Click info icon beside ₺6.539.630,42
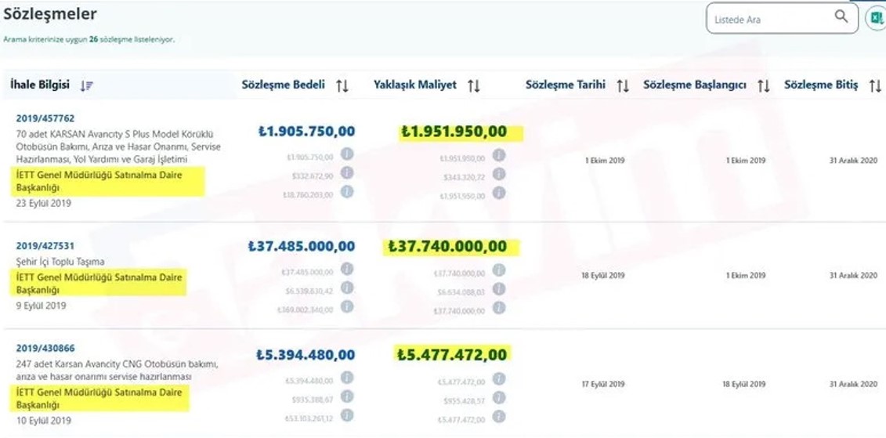The image size is (886, 438). coord(347,288)
